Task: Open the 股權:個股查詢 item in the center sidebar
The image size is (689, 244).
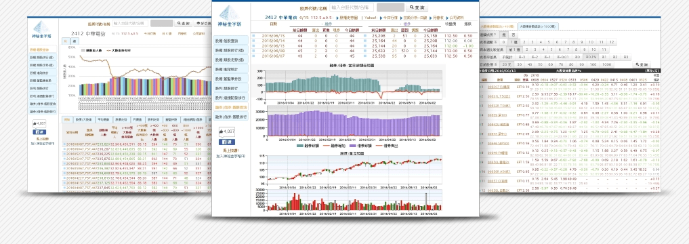Action: (x=232, y=40)
